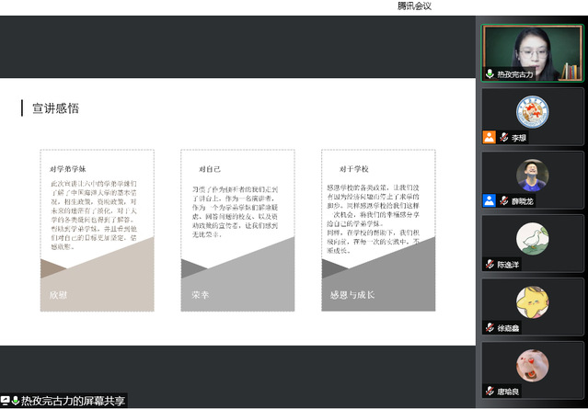Click the blue co-host badge next to 薛晓龙

coord(490,200)
